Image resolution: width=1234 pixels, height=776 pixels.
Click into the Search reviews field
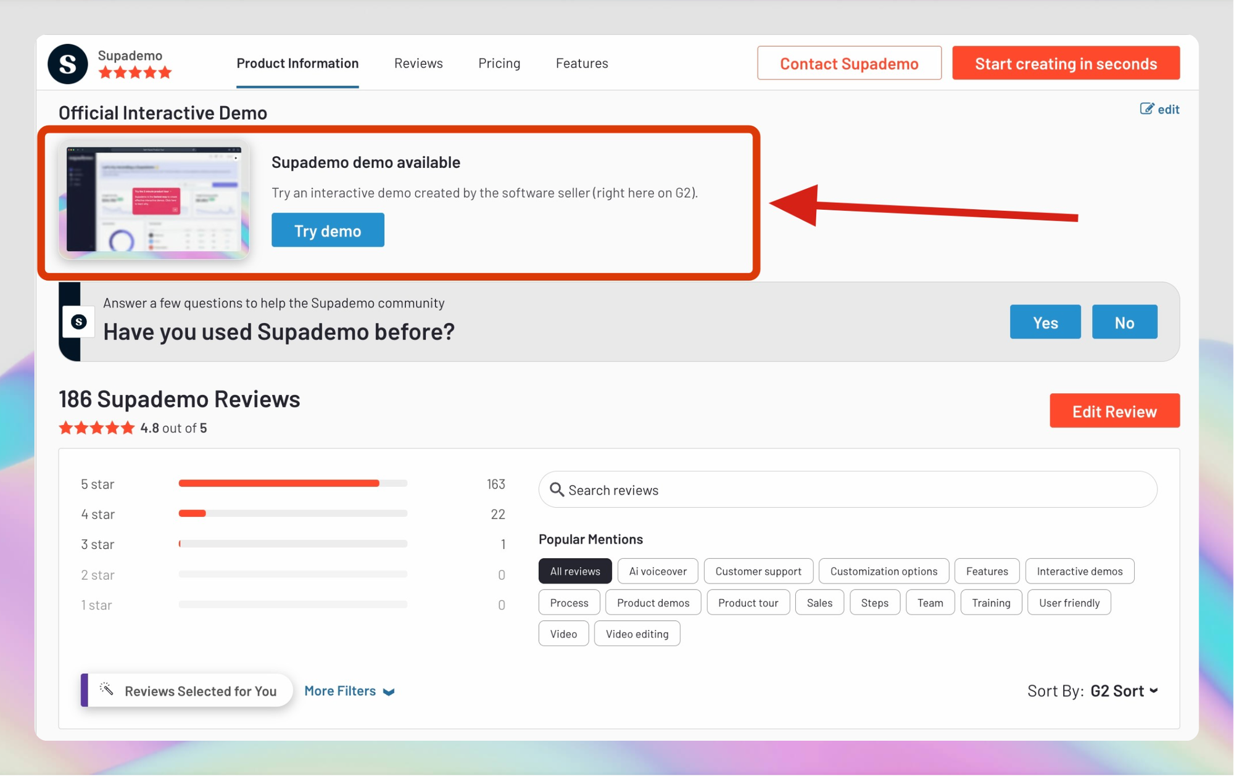tap(848, 490)
